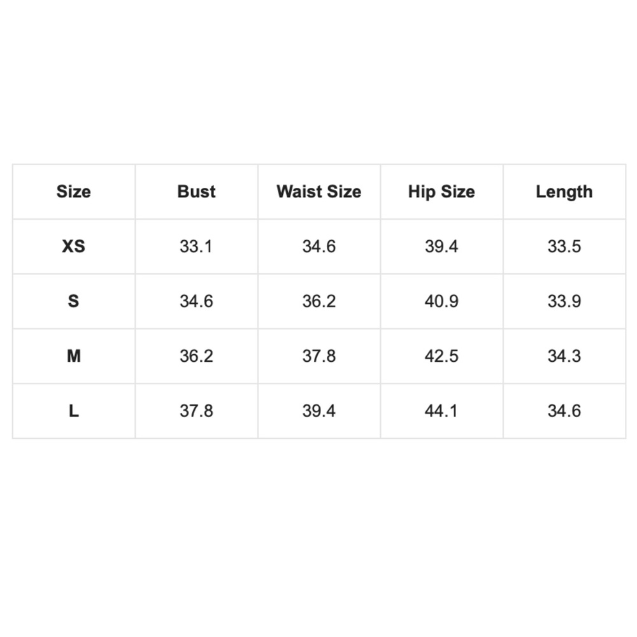Select the S length value 33.9

click(x=564, y=301)
